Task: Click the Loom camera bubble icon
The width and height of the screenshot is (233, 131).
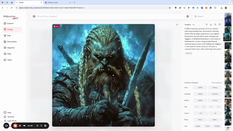Action: coord(6,126)
